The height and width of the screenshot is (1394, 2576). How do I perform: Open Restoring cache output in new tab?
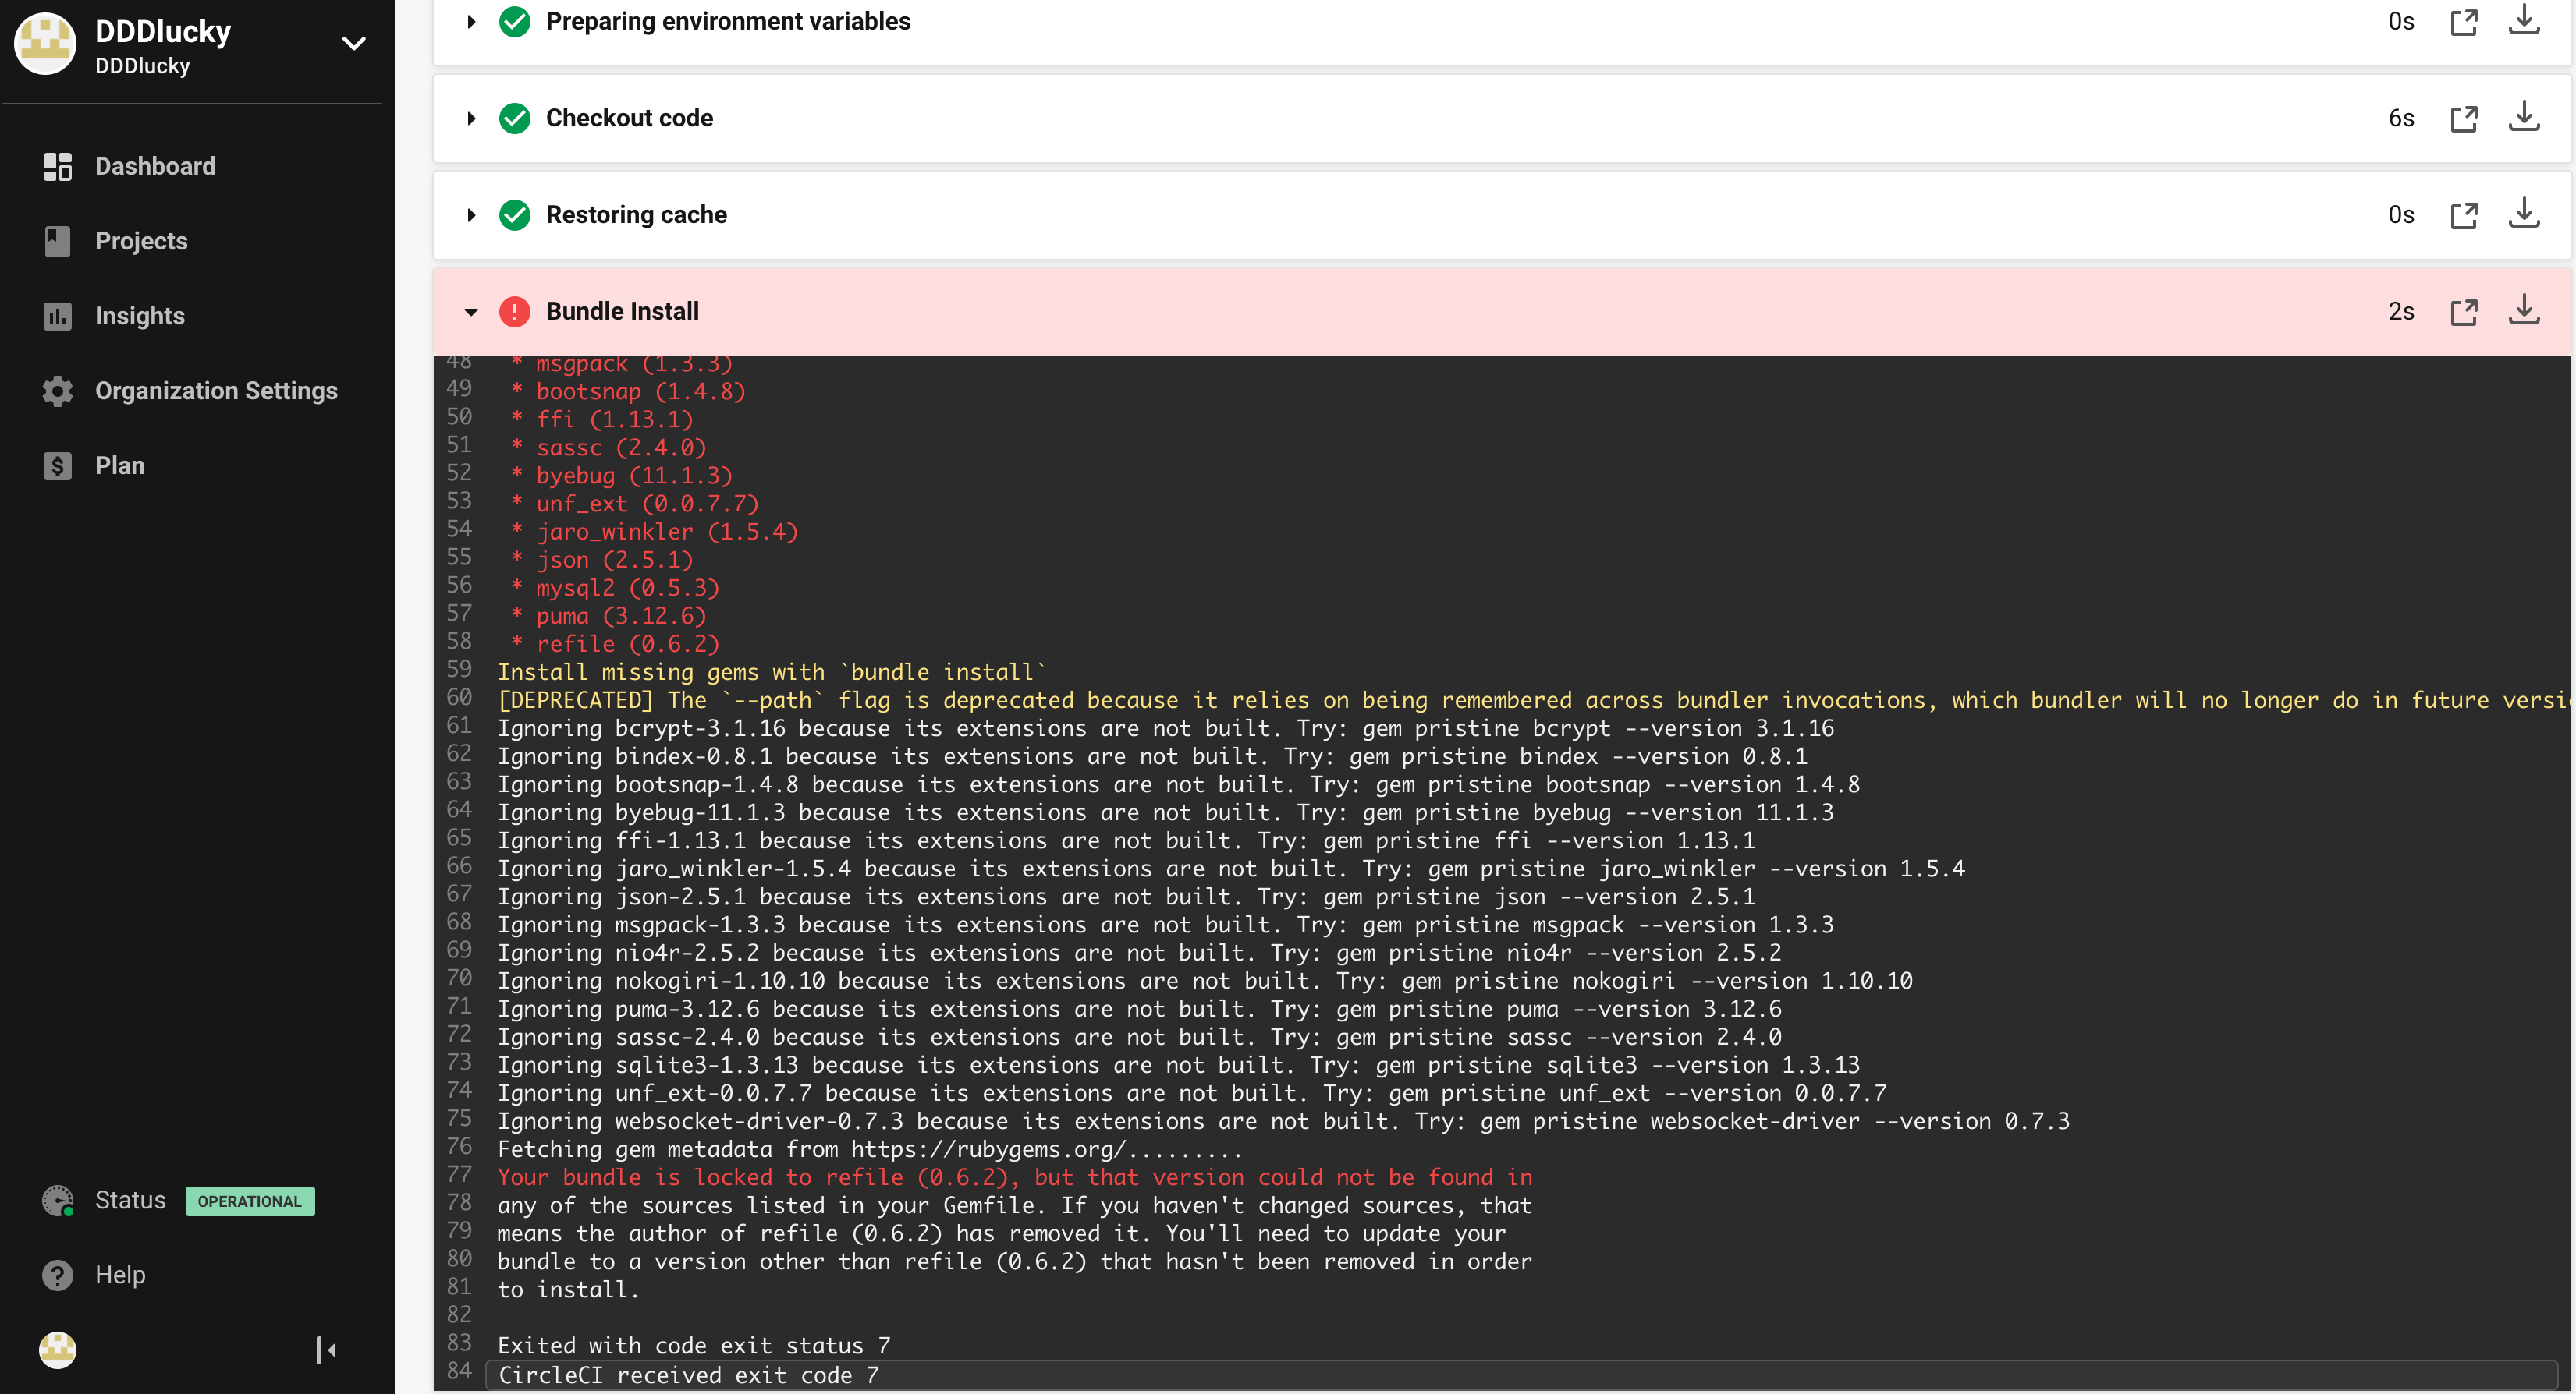point(2463,215)
